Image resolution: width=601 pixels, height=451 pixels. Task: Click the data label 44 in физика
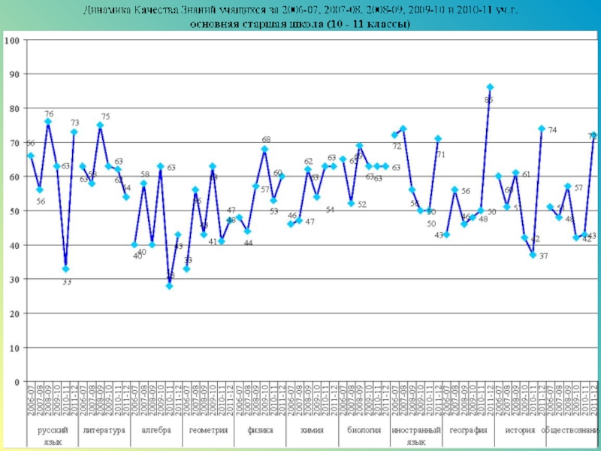click(x=249, y=243)
